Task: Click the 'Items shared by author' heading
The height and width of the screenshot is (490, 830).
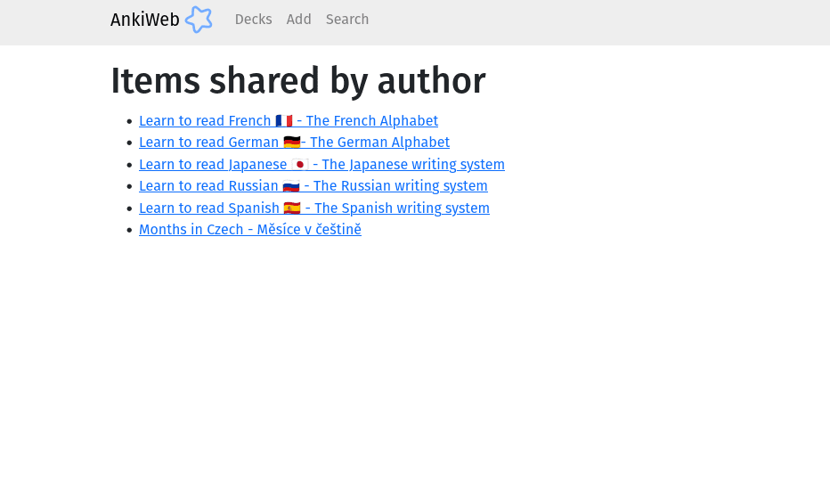Action: click(297, 81)
